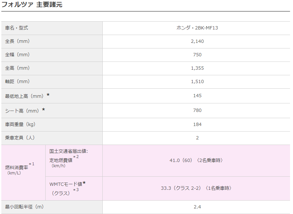Image resolution: width=293 pixels, height=214 pixels.
Task: Click the 'WMTCモード値' label
Action: (66, 184)
